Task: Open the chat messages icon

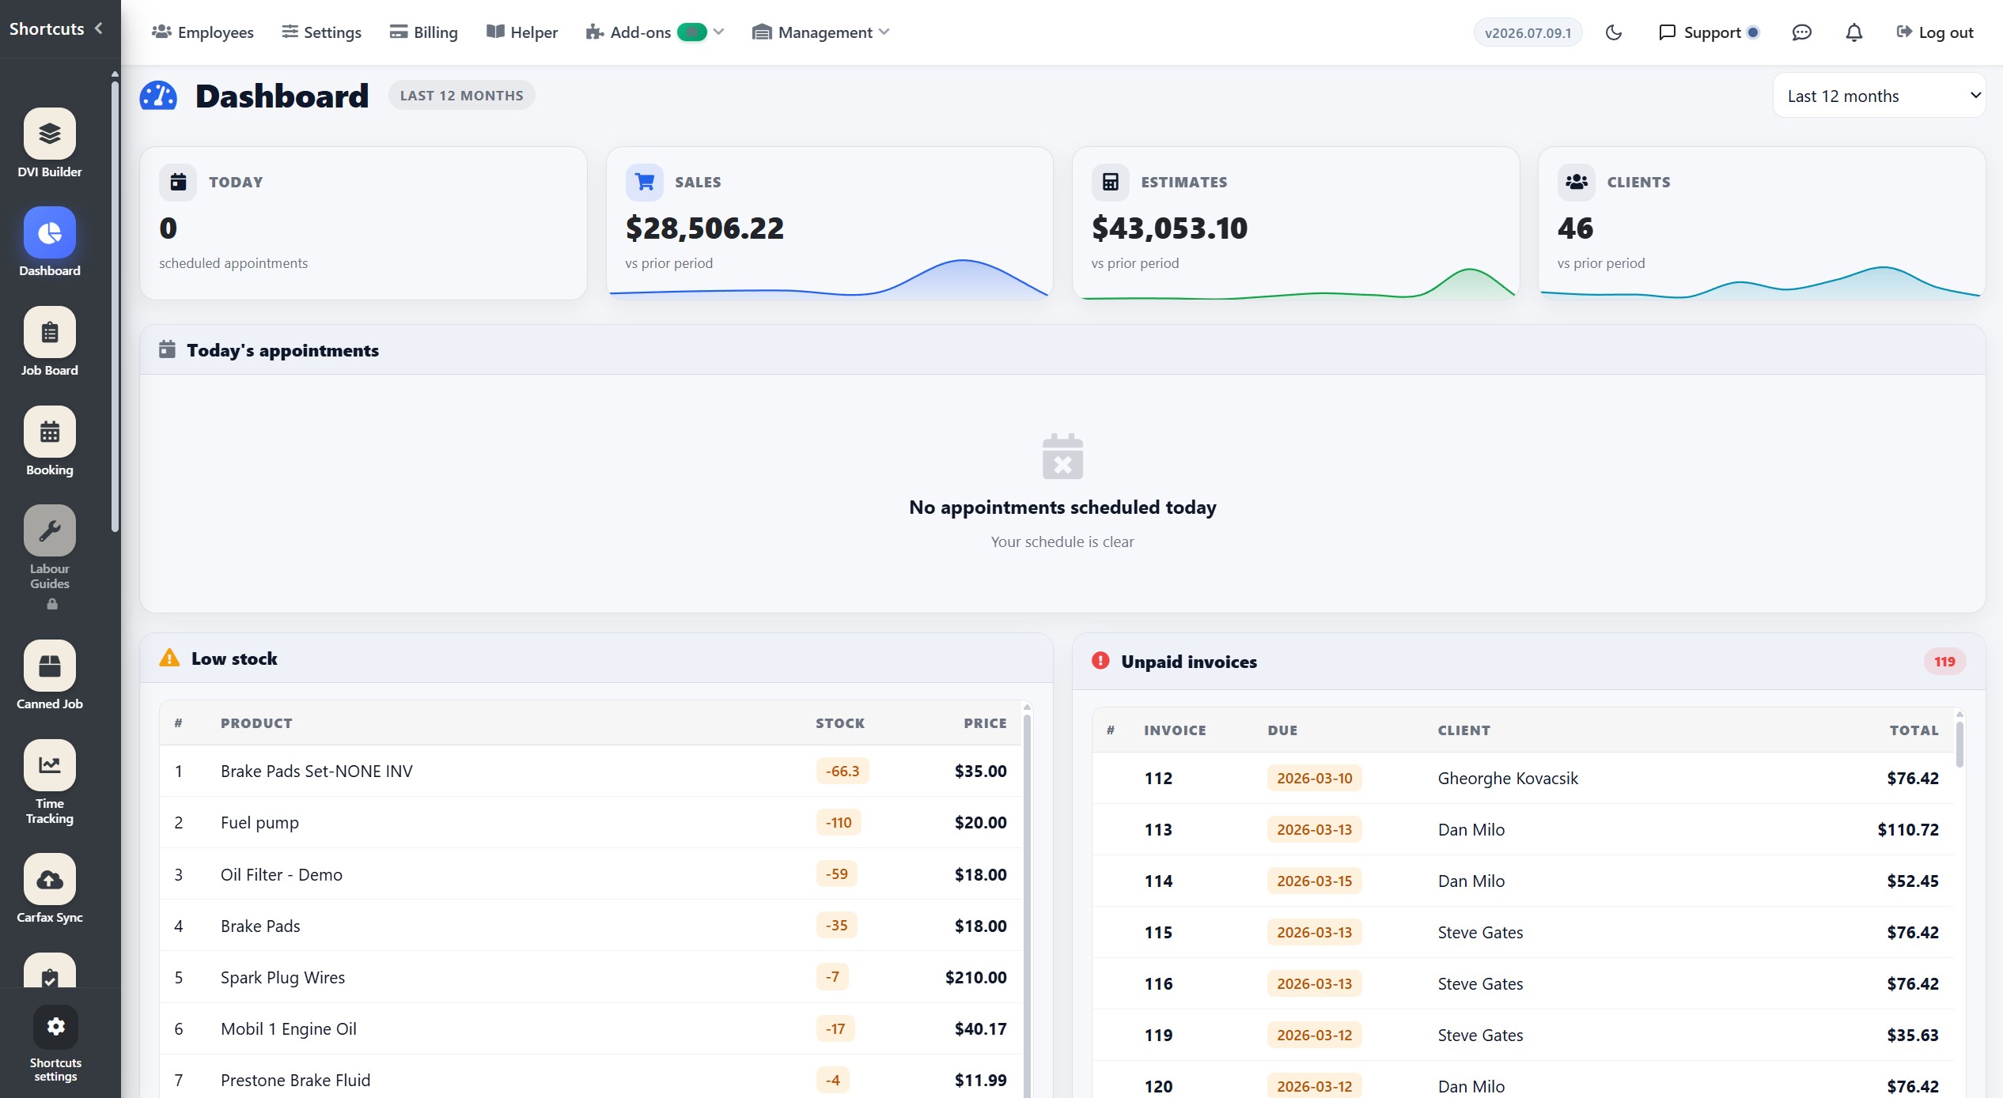Action: tap(1801, 32)
